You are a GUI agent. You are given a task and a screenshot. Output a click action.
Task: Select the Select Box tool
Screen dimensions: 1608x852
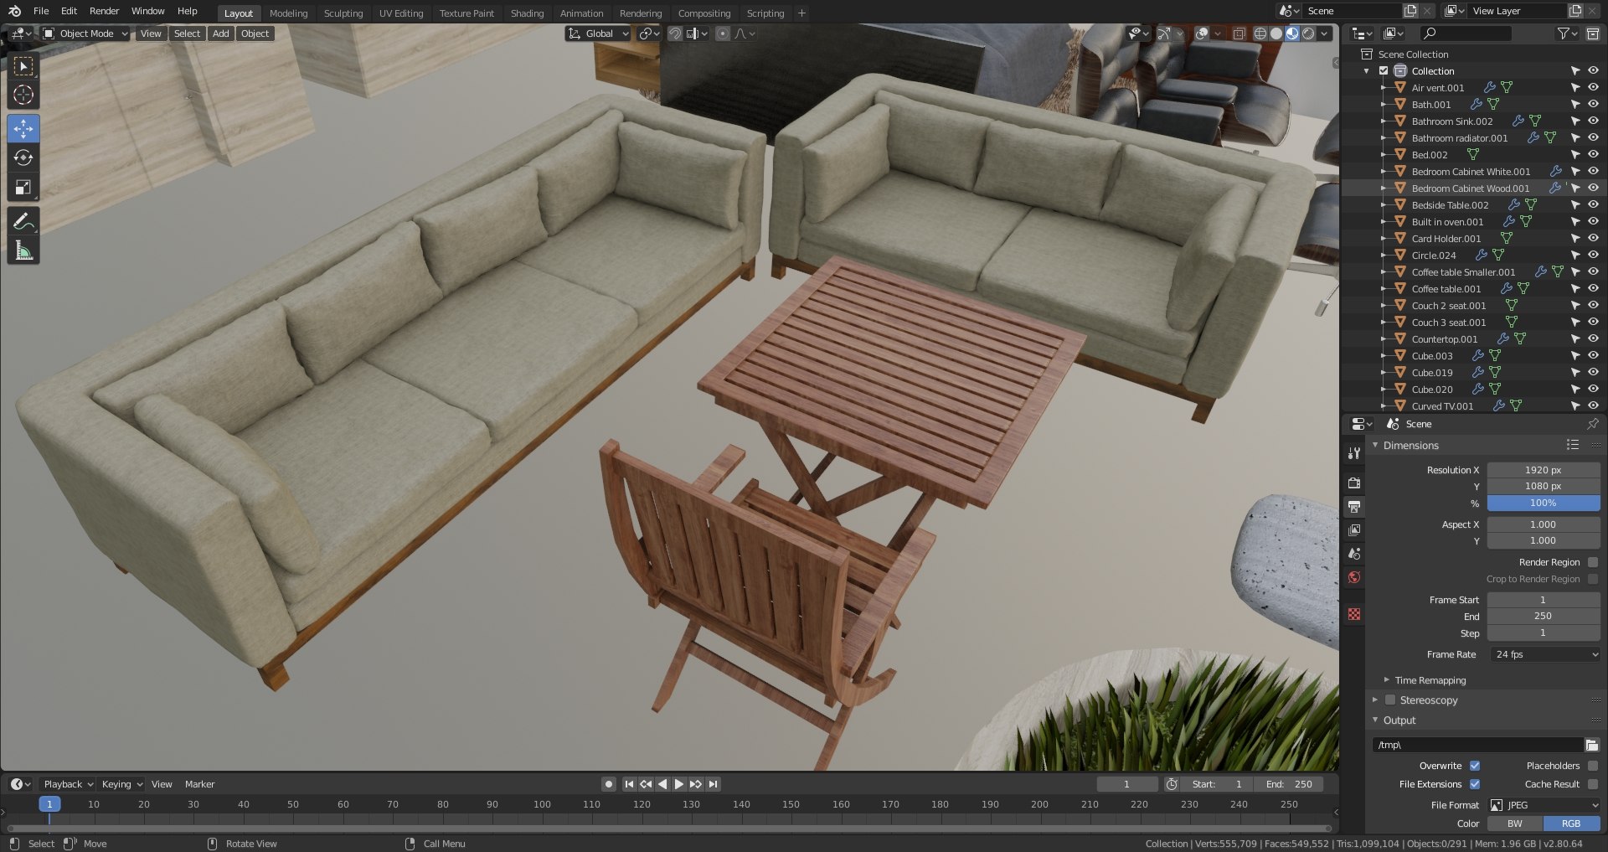point(23,66)
